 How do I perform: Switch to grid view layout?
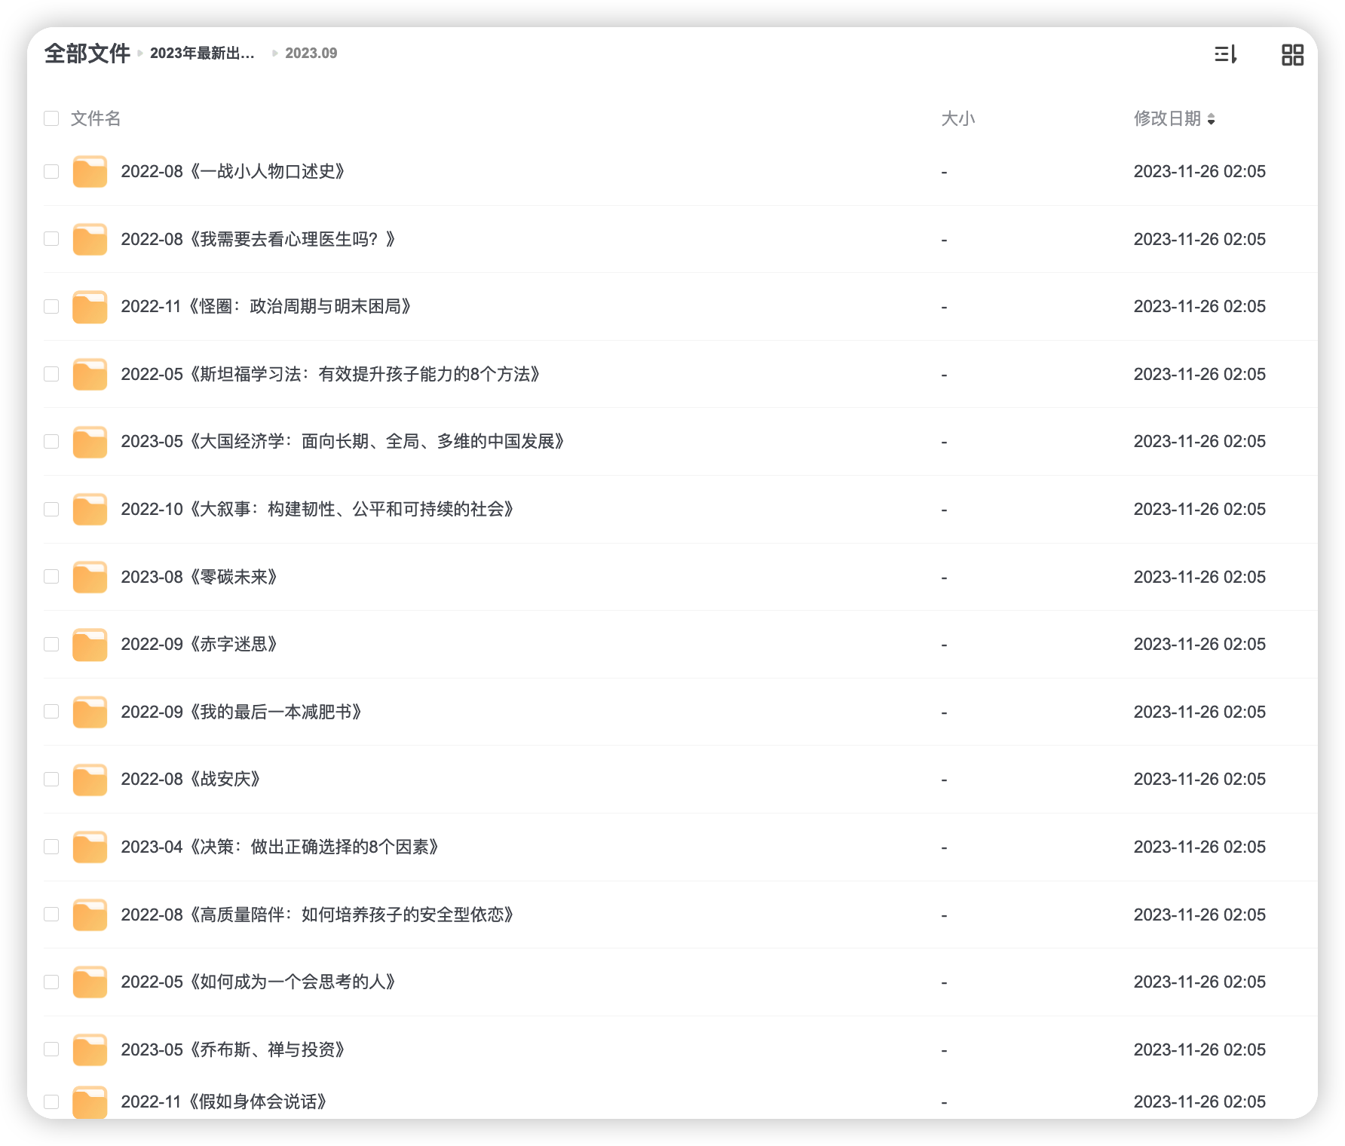(x=1292, y=54)
